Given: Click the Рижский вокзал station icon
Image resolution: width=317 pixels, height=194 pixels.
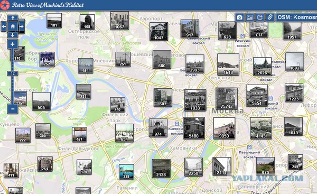Looking at the screenshot, I should point(243,36).
